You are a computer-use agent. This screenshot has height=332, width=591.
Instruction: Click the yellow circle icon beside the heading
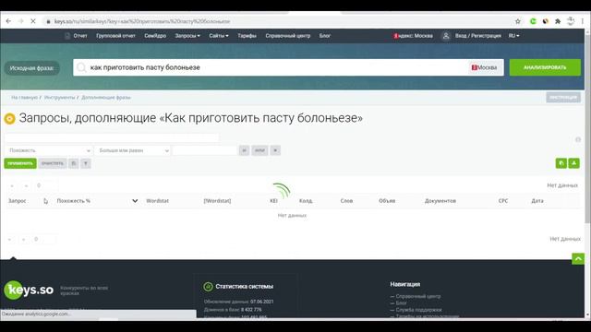[x=9, y=119]
